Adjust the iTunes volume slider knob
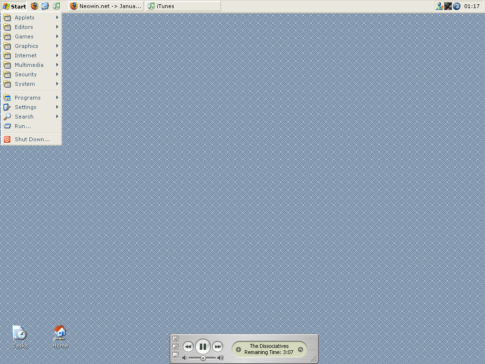The width and height of the screenshot is (485, 364). click(x=203, y=358)
